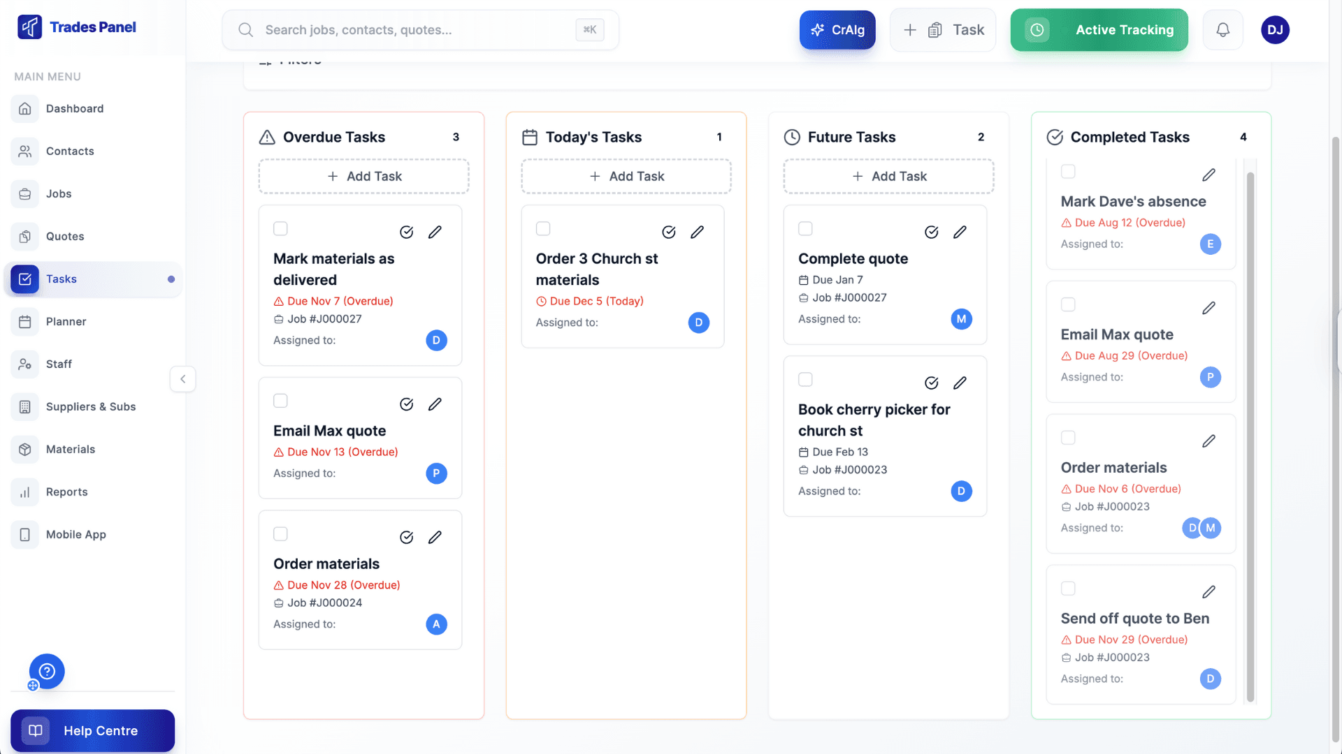This screenshot has width=1342, height=754.
Task: Mark 'Complete quote' as done
Action: coord(931,231)
